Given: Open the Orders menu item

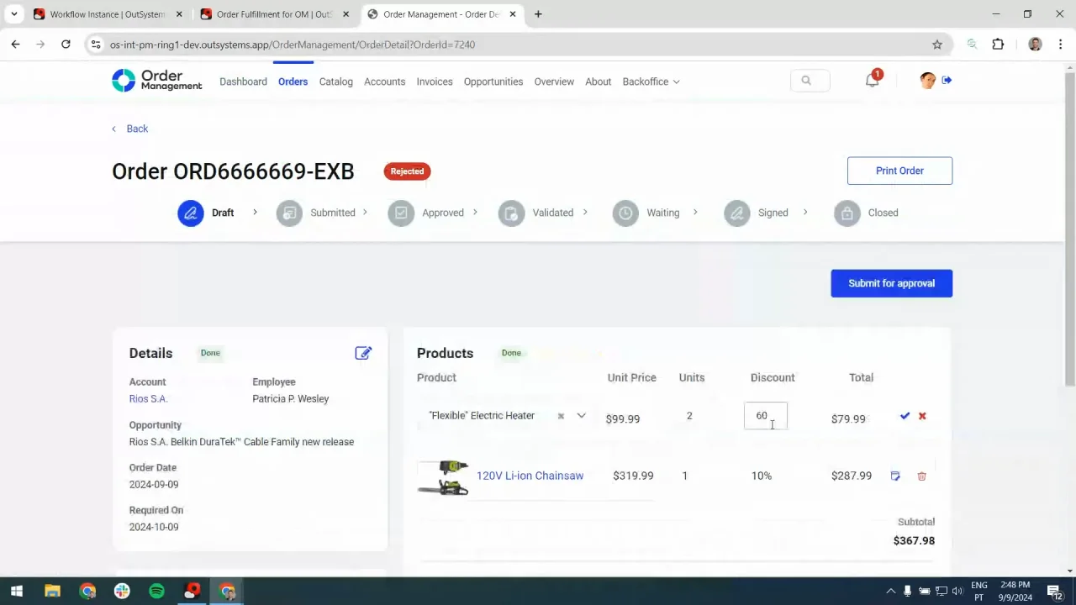Looking at the screenshot, I should 293,82.
